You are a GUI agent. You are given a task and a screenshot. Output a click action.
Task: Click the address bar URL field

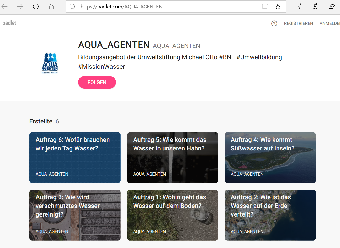[x=168, y=7]
